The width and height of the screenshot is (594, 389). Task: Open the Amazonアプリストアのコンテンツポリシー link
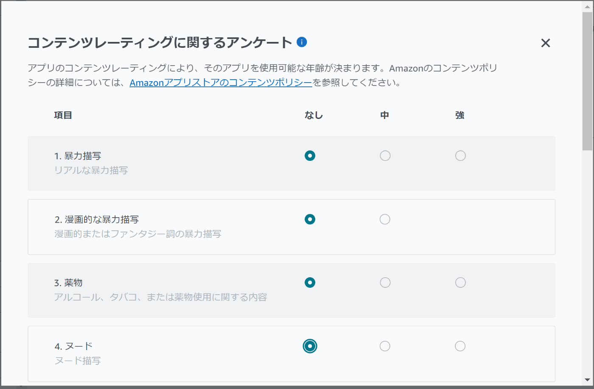coord(221,83)
